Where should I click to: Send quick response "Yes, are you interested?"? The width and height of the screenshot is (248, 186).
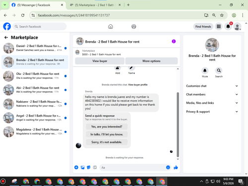(107, 126)
